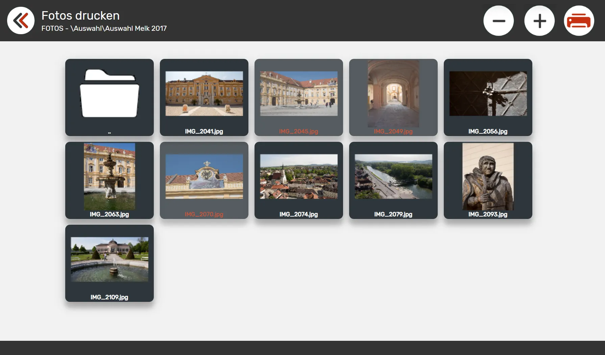Select the IMG_2041.jpg photo thumbnail
Image resolution: width=605 pixels, height=355 pixels.
click(204, 93)
